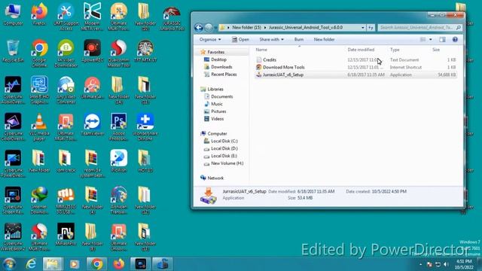Select the Google Chrome desktop shortcut
The image size is (482, 271).
(39, 53)
